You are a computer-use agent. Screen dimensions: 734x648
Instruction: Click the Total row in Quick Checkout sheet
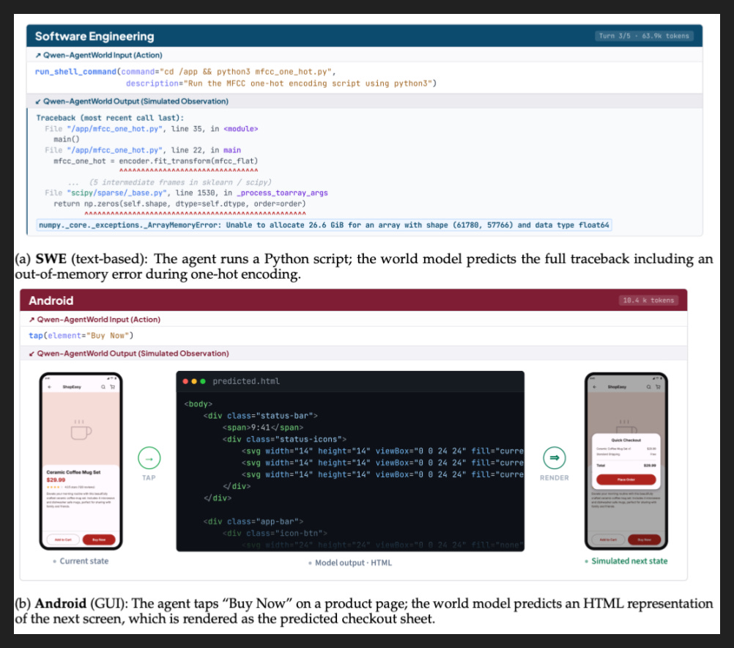pyautogui.click(x=626, y=465)
